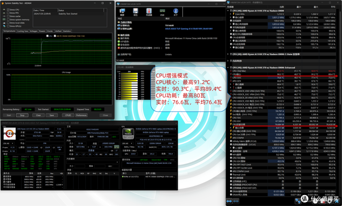Viewport: 342px width, 206px height.
Task: Click the CPU chip icon beside Stress CPU
Action: tap(4, 10)
